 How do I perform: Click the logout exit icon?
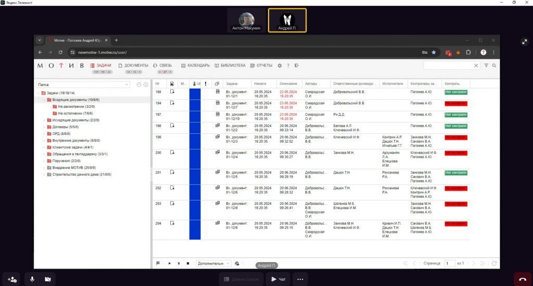tap(296, 66)
